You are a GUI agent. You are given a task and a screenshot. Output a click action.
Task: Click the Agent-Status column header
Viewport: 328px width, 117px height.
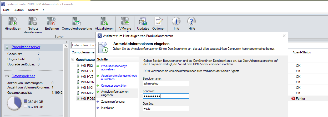tap(301, 52)
